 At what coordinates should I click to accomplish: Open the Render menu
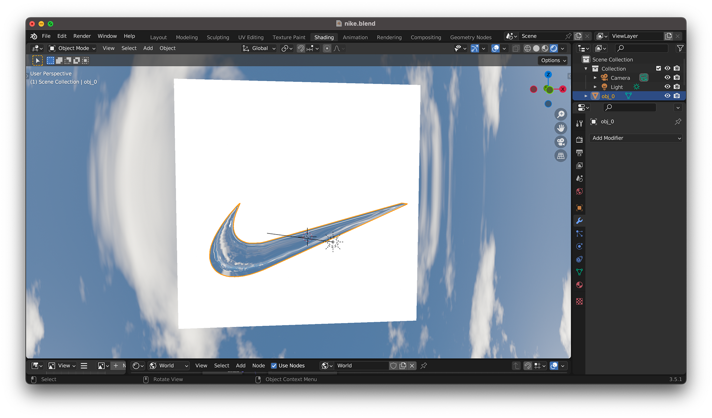tap(82, 36)
